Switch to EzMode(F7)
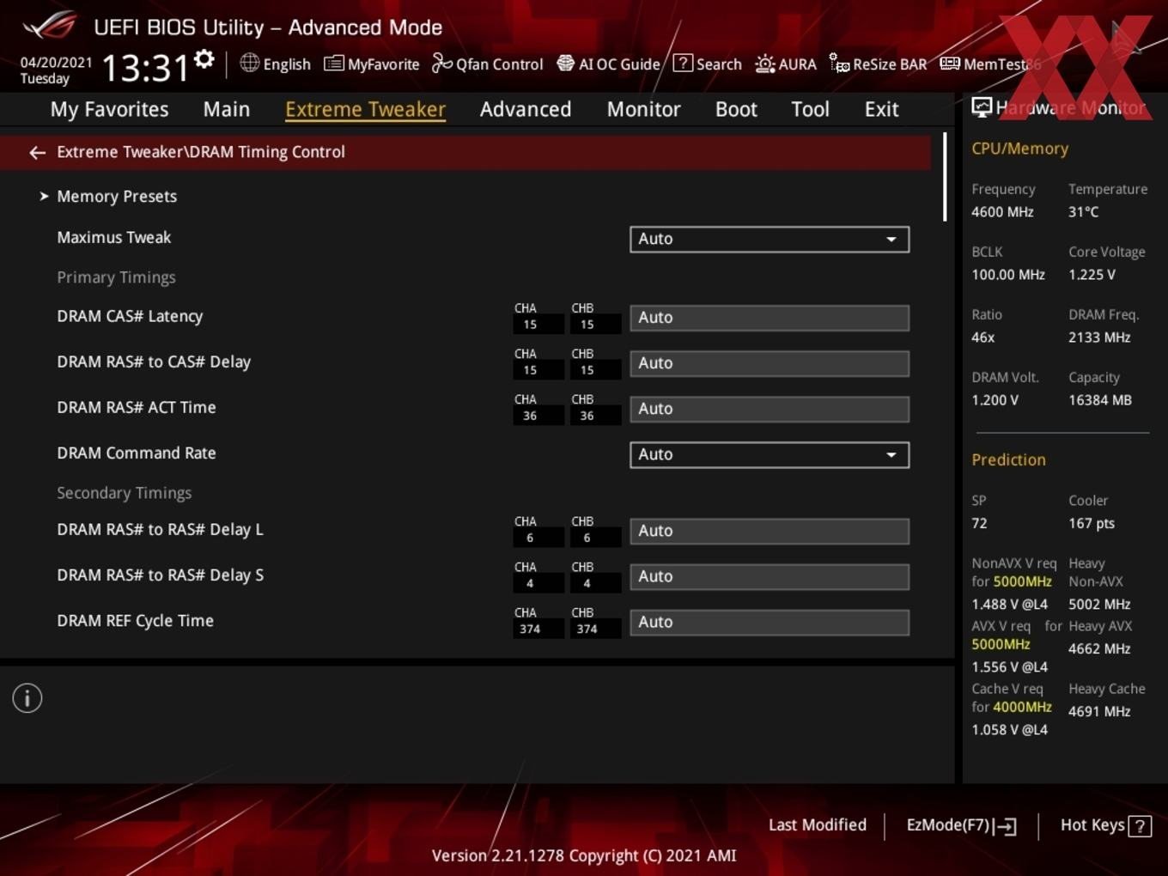The height and width of the screenshot is (876, 1168). click(x=962, y=825)
